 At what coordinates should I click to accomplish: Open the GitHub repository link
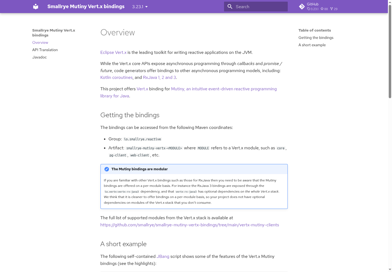(318, 7)
